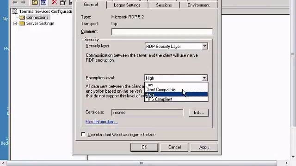The width and height of the screenshot is (296, 166).
Task: Open the More information link
Action: [x=101, y=122]
